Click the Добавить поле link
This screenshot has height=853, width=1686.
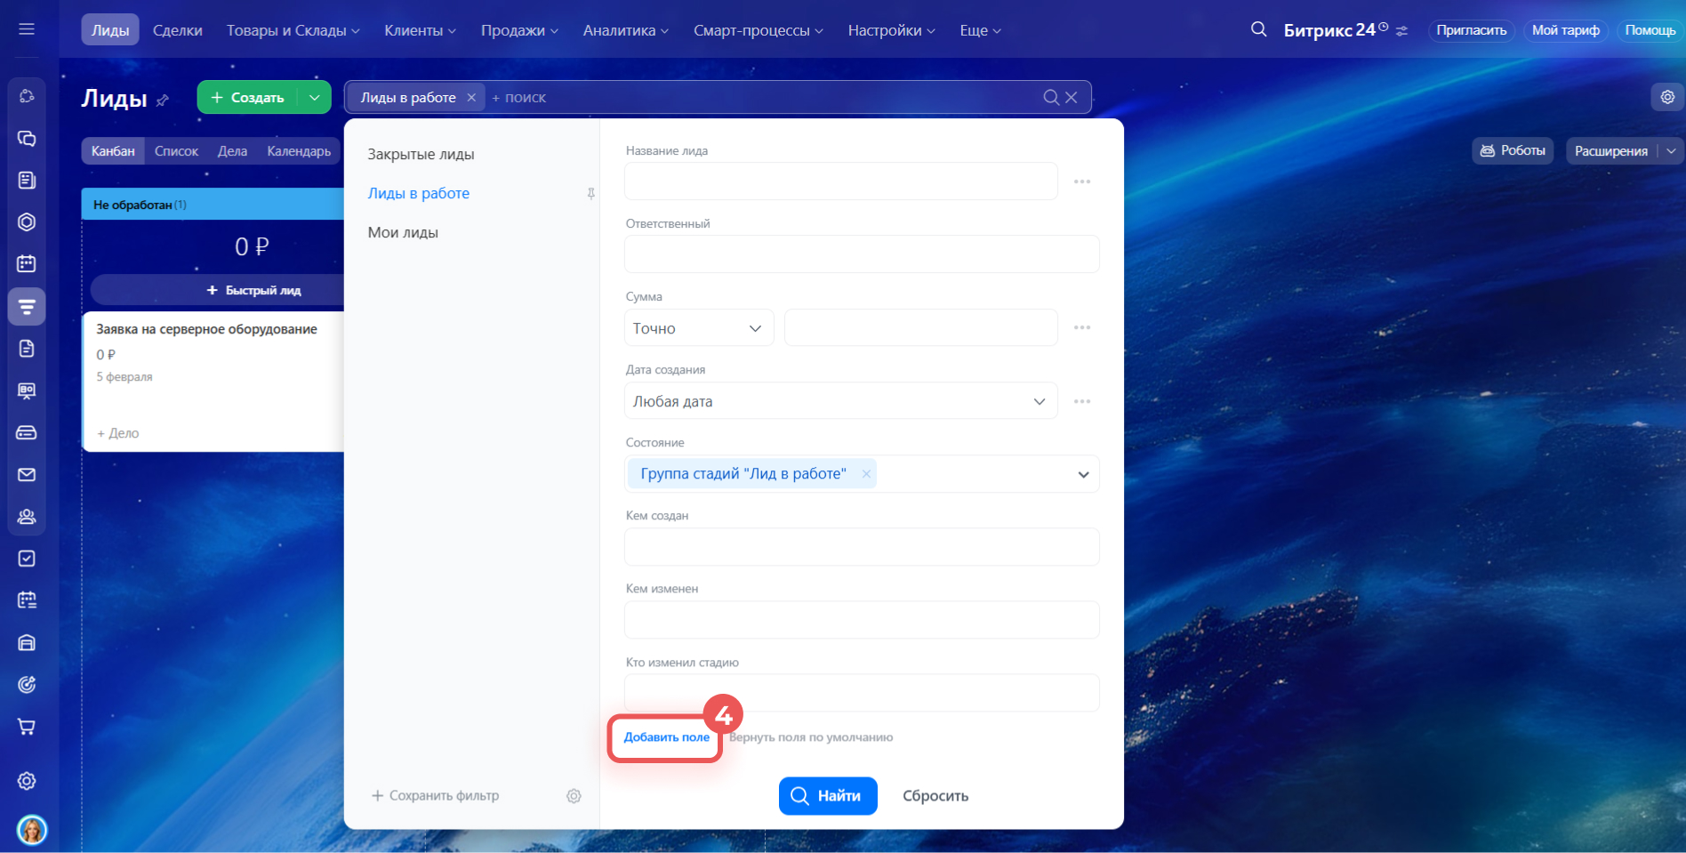[666, 737]
